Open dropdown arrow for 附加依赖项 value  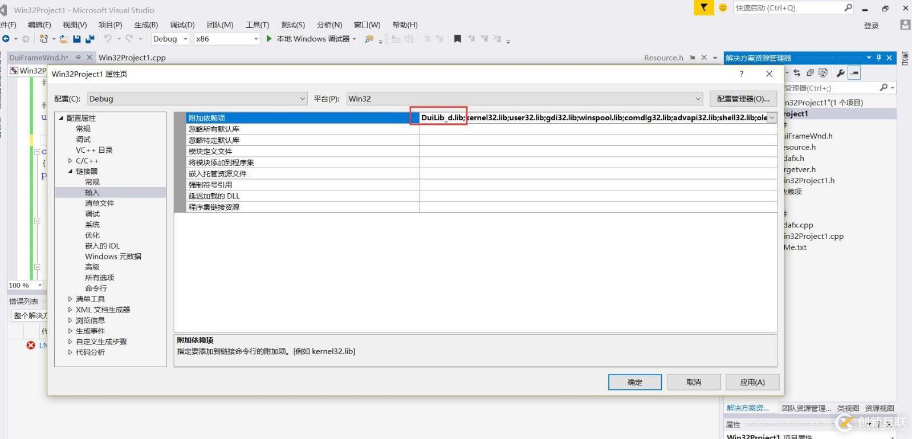(x=772, y=117)
